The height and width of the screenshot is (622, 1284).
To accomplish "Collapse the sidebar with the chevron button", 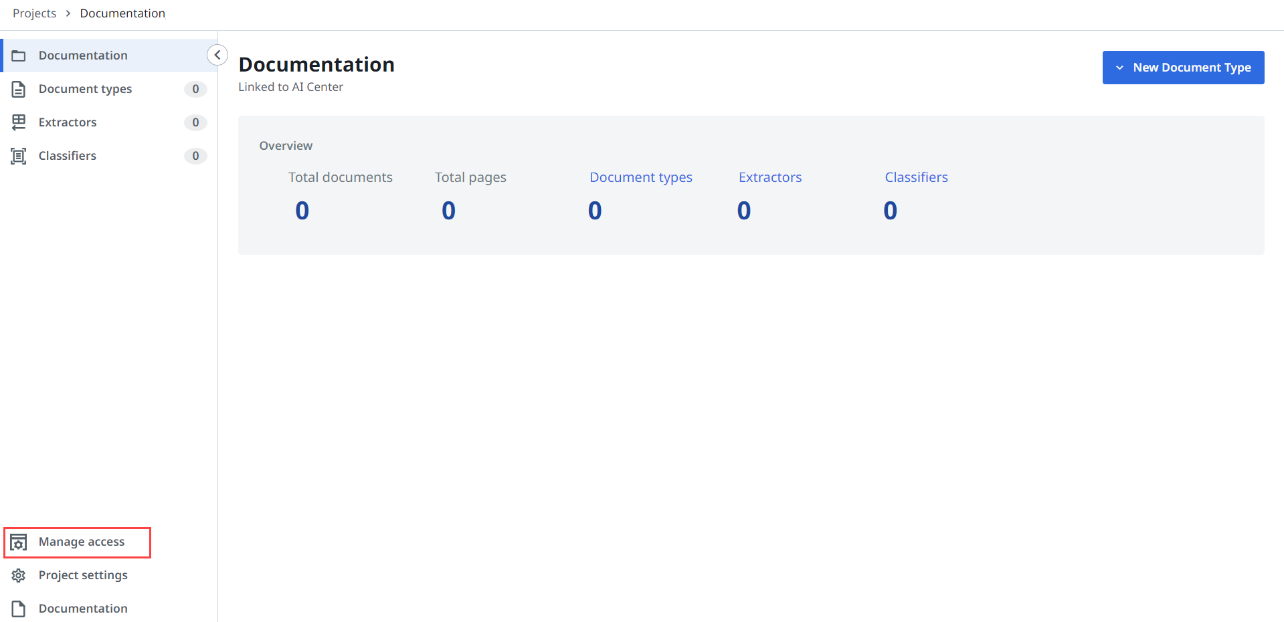I will 217,55.
